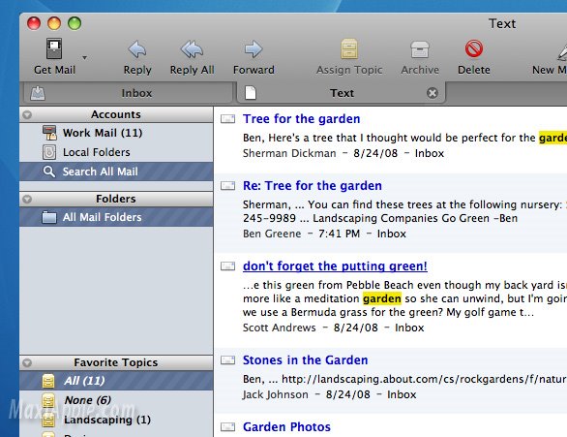This screenshot has width=567, height=437.
Task: Click the landscaping.about.com URL text
Action: (424, 379)
